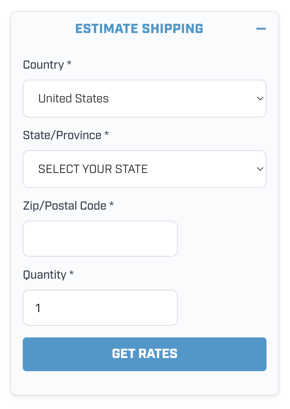Click the asterisk beside State/Province label
Image resolution: width=290 pixels, height=409 pixels.
point(106,134)
